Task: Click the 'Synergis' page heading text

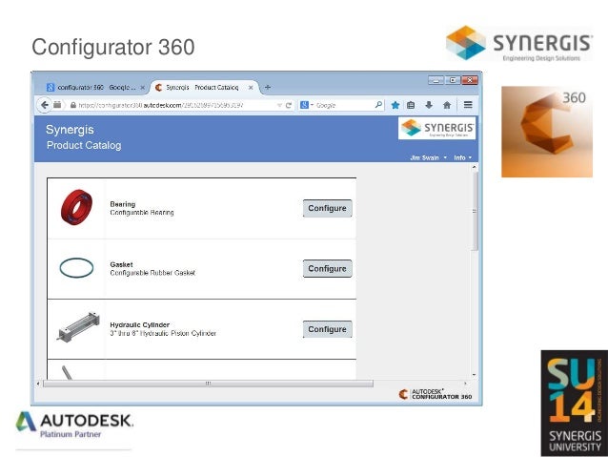Action: pyautogui.click(x=70, y=130)
